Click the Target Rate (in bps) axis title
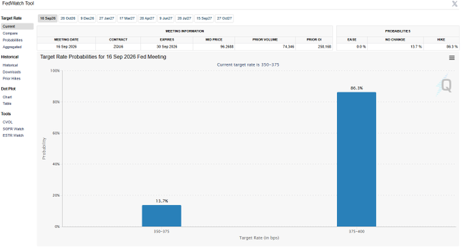463x248 pixels. click(x=259, y=238)
